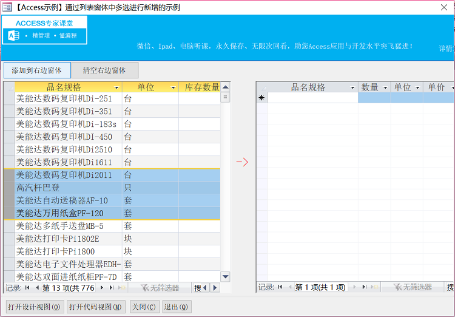Click new blank record icon in right navigator
455x317 pixels.
pyautogui.click(x=375, y=287)
